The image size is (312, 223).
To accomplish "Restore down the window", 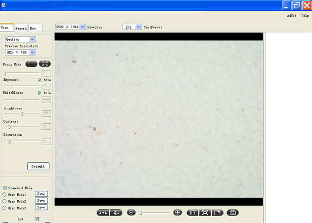I will pyautogui.click(x=297, y=5).
